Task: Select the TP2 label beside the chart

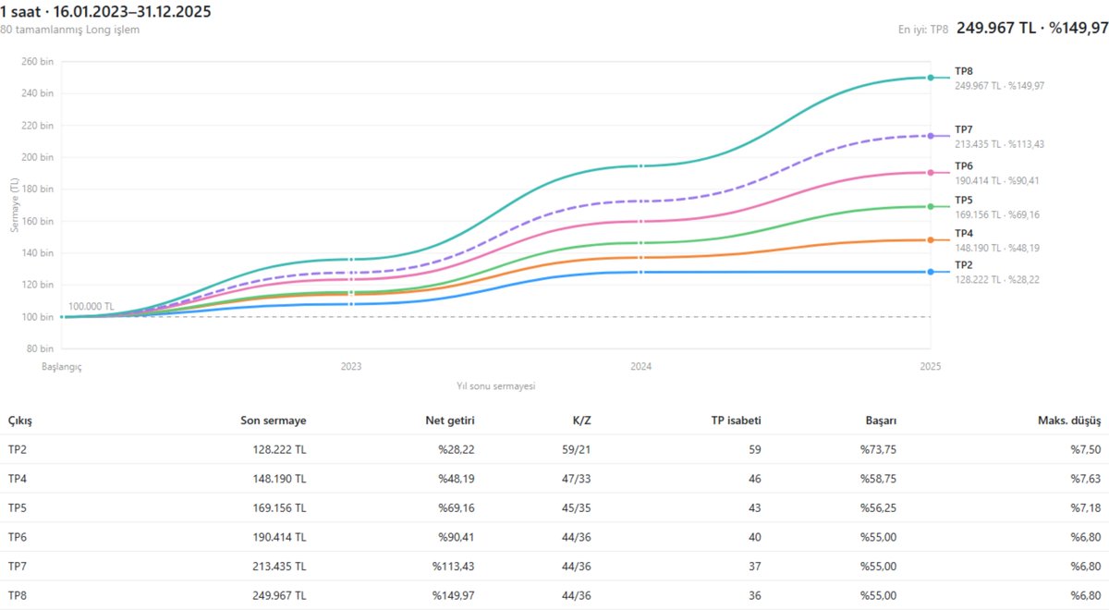Action: [x=963, y=265]
